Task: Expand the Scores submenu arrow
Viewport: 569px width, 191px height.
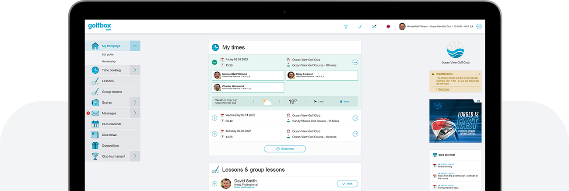Action: coord(135,103)
